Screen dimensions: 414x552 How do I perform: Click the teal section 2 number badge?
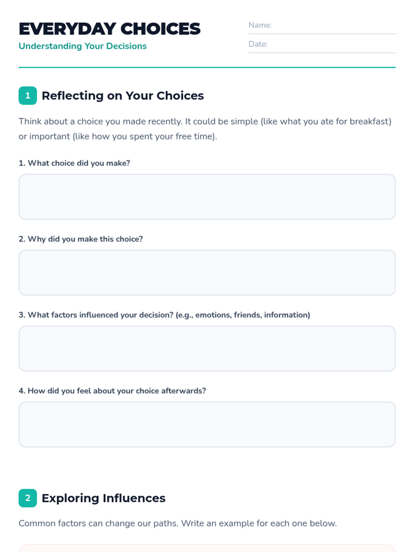[28, 498]
